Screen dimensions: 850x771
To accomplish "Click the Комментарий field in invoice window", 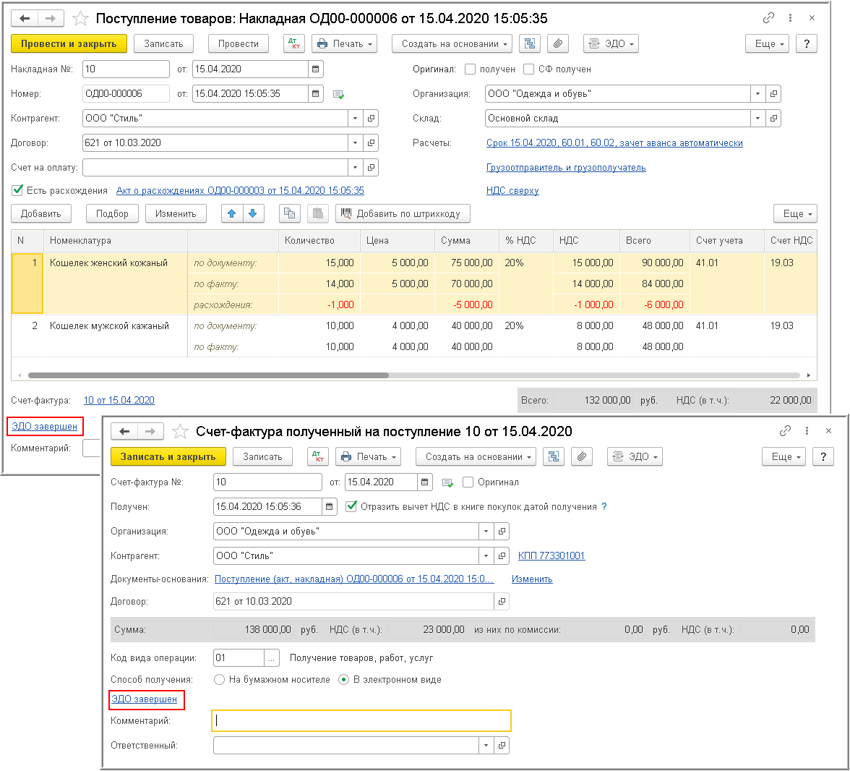I will [x=361, y=721].
